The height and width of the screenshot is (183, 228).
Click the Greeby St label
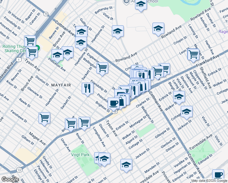48,163
